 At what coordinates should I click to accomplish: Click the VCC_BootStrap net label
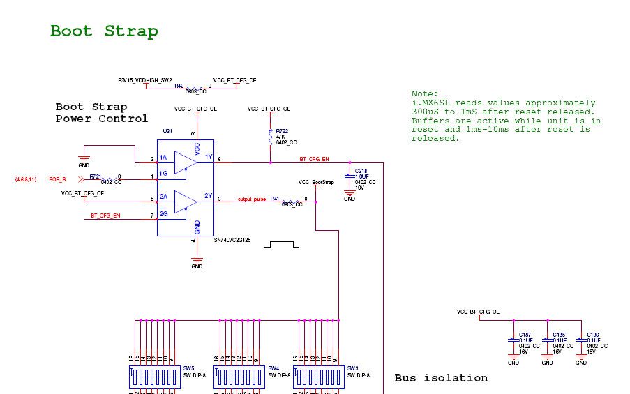tap(316, 182)
